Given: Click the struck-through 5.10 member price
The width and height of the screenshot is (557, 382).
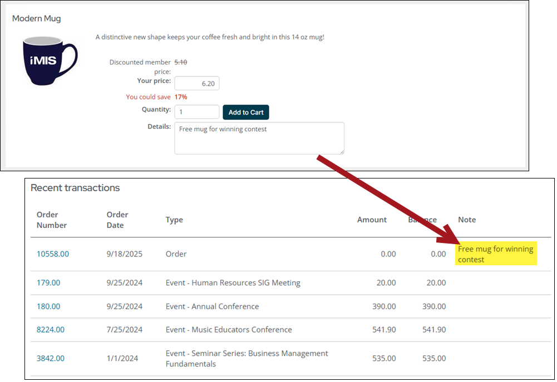Looking at the screenshot, I should [x=181, y=62].
